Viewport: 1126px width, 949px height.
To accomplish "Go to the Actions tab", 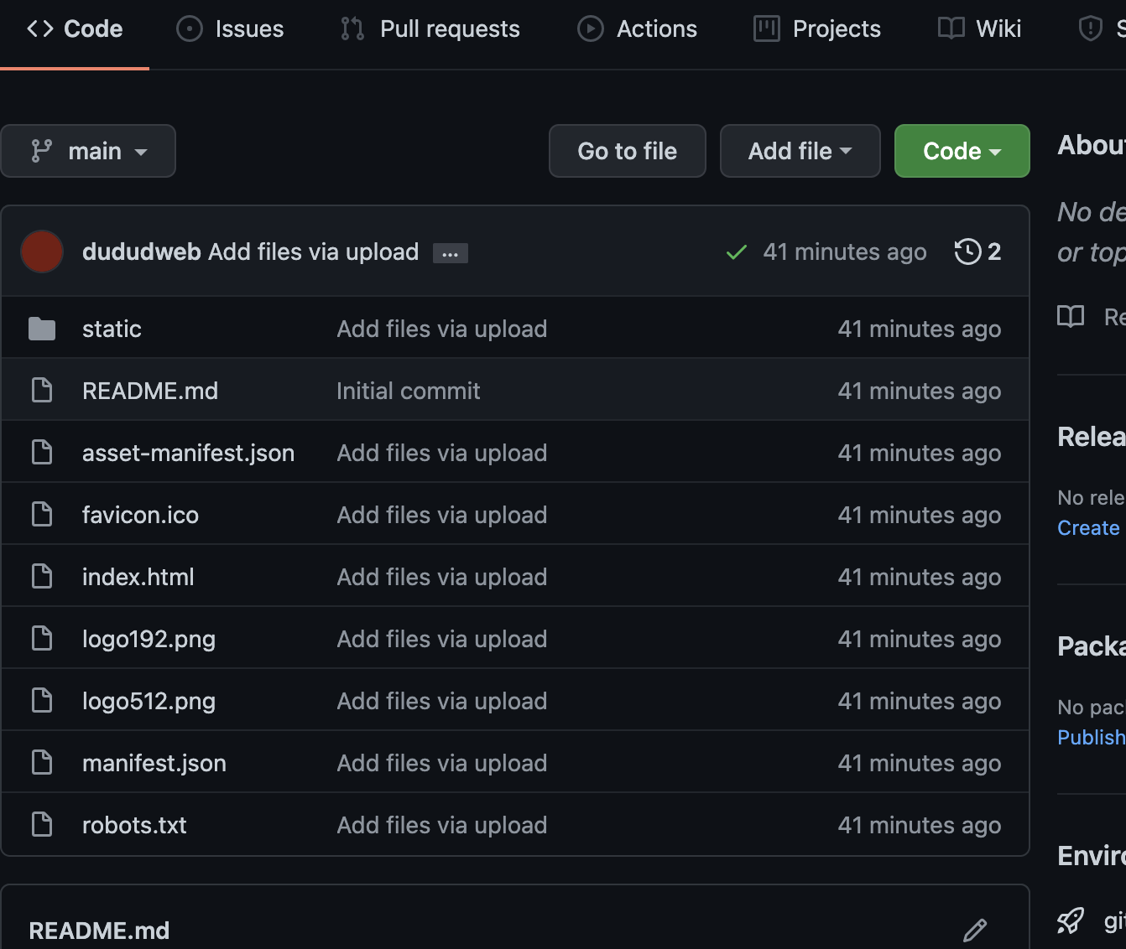I will click(x=638, y=29).
